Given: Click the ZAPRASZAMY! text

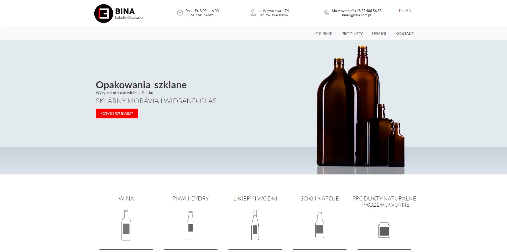Looking at the screenshot, I should 202,15.
